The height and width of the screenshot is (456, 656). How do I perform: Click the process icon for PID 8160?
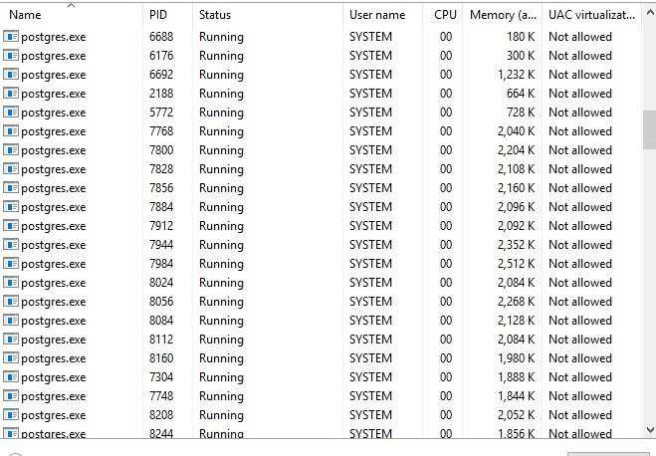tap(11, 358)
